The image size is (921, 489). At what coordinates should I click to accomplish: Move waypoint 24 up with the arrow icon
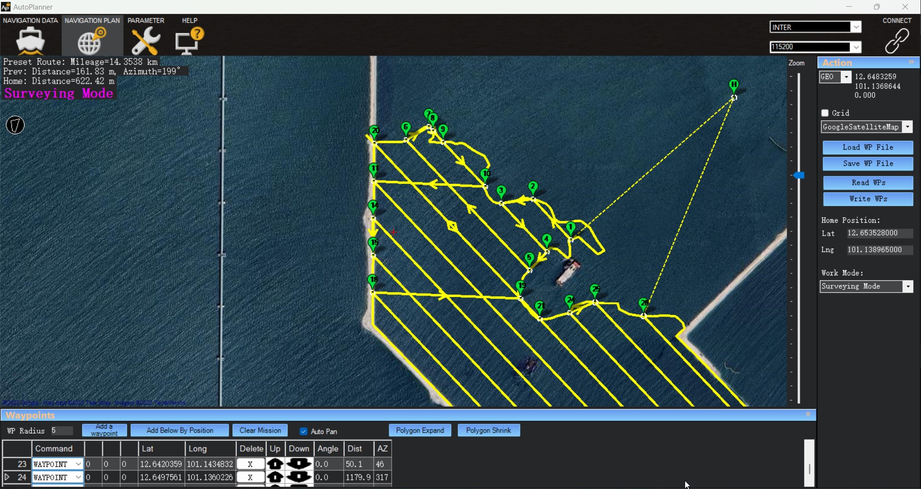click(x=275, y=477)
